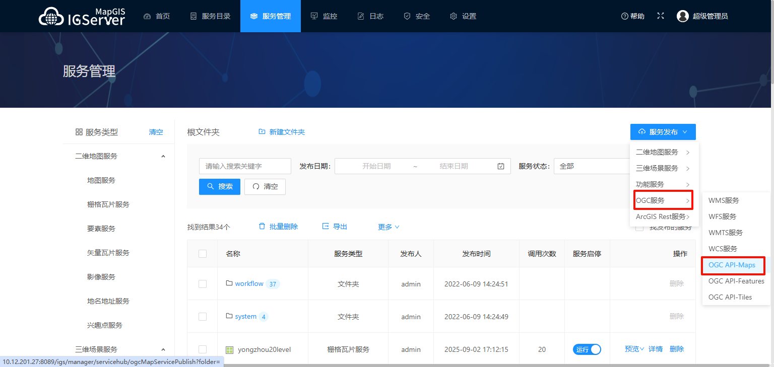The image size is (774, 367).
Task: Click the fullscreen icon in header
Action: pos(661,16)
